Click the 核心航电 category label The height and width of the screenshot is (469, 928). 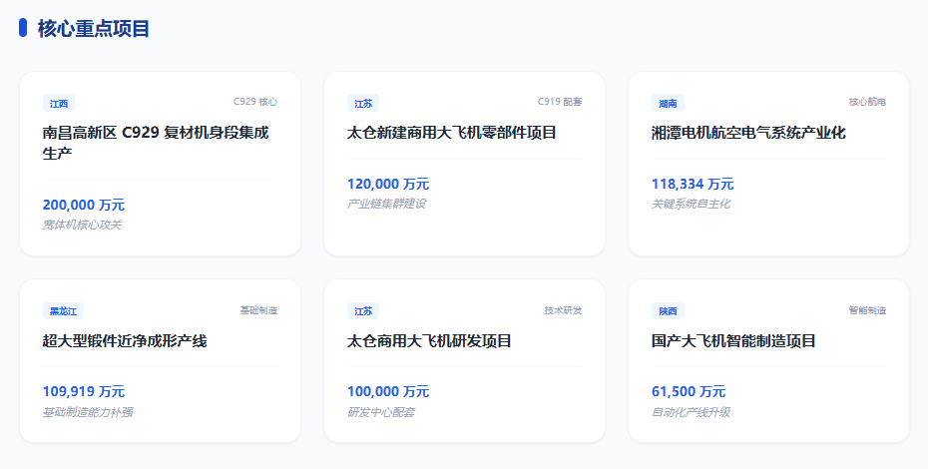[867, 102]
